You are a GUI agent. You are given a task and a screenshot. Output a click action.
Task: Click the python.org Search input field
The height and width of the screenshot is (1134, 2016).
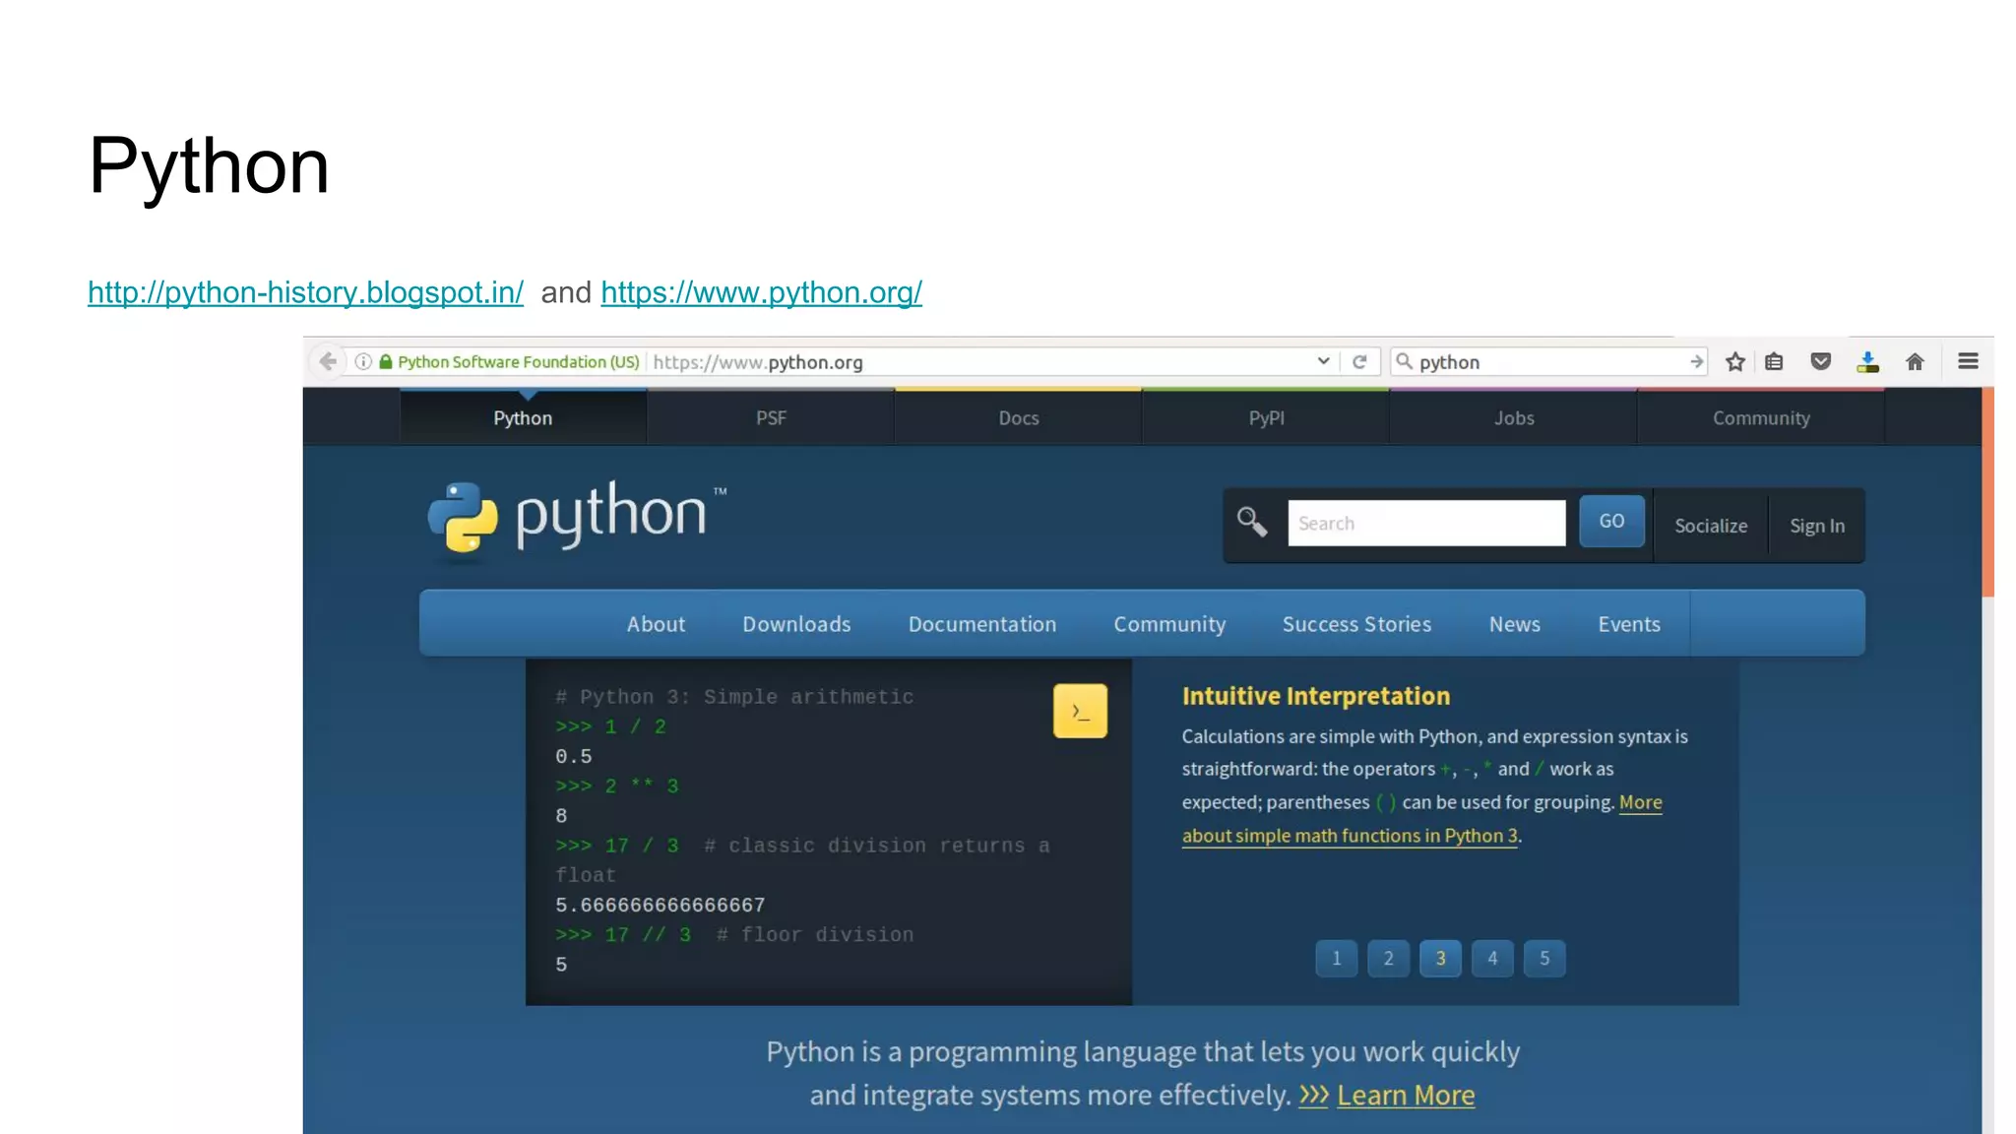1426,523
